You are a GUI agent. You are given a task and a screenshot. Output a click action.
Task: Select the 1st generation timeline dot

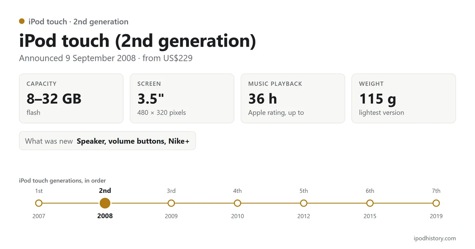click(39, 203)
